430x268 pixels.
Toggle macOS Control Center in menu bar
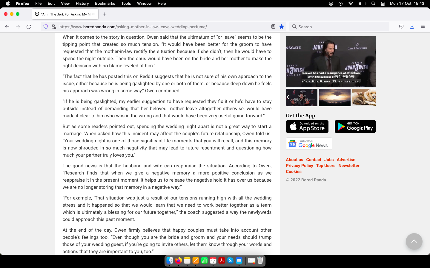click(383, 4)
